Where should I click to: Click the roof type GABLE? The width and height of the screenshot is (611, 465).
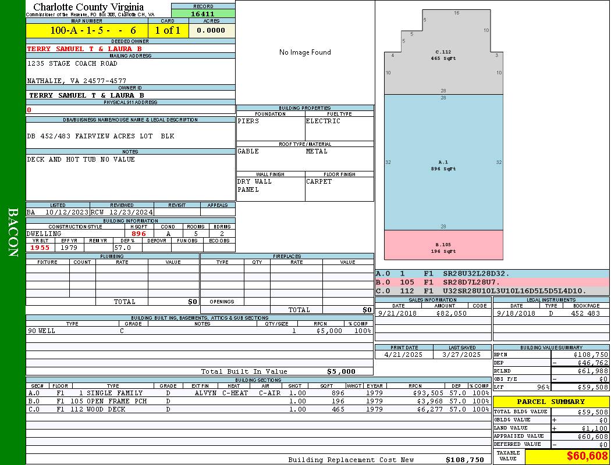click(248, 151)
